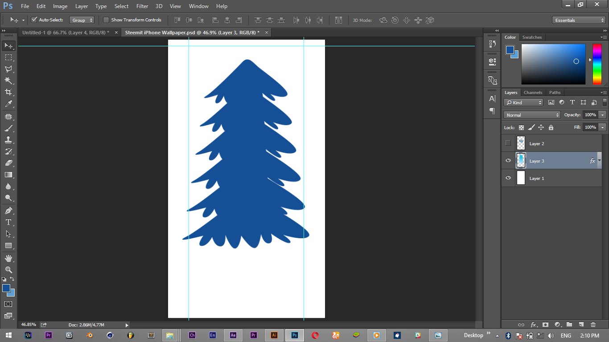Select the Rectangle shape tool
609x342 pixels.
pos(8,245)
